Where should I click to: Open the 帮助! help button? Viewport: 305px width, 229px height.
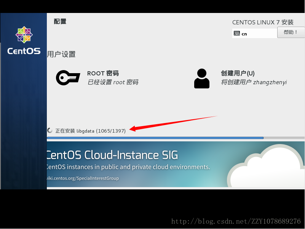tap(291, 32)
